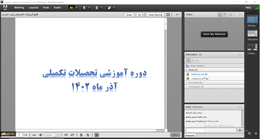Click Stop Sharing button

pyautogui.click(x=155, y=15)
